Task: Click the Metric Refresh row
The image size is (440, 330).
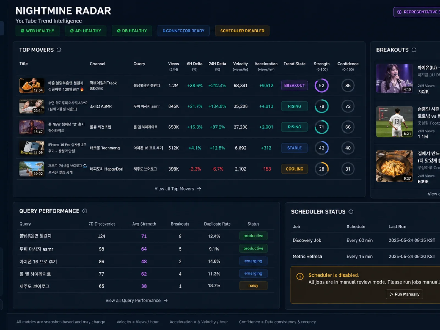Action: 366,257
